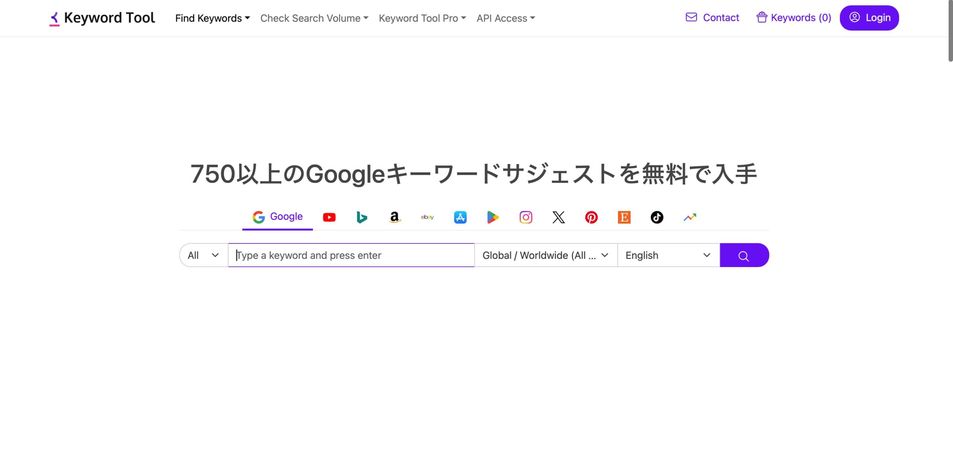The width and height of the screenshot is (953, 468).
Task: Switch to the Google Play Store tab
Action: (x=493, y=217)
